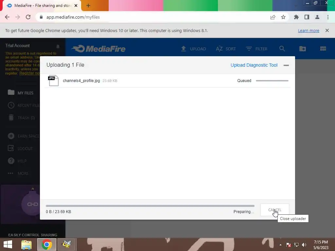Click the browser back arrow
Screen dimensions: 335x251
(7, 17)
